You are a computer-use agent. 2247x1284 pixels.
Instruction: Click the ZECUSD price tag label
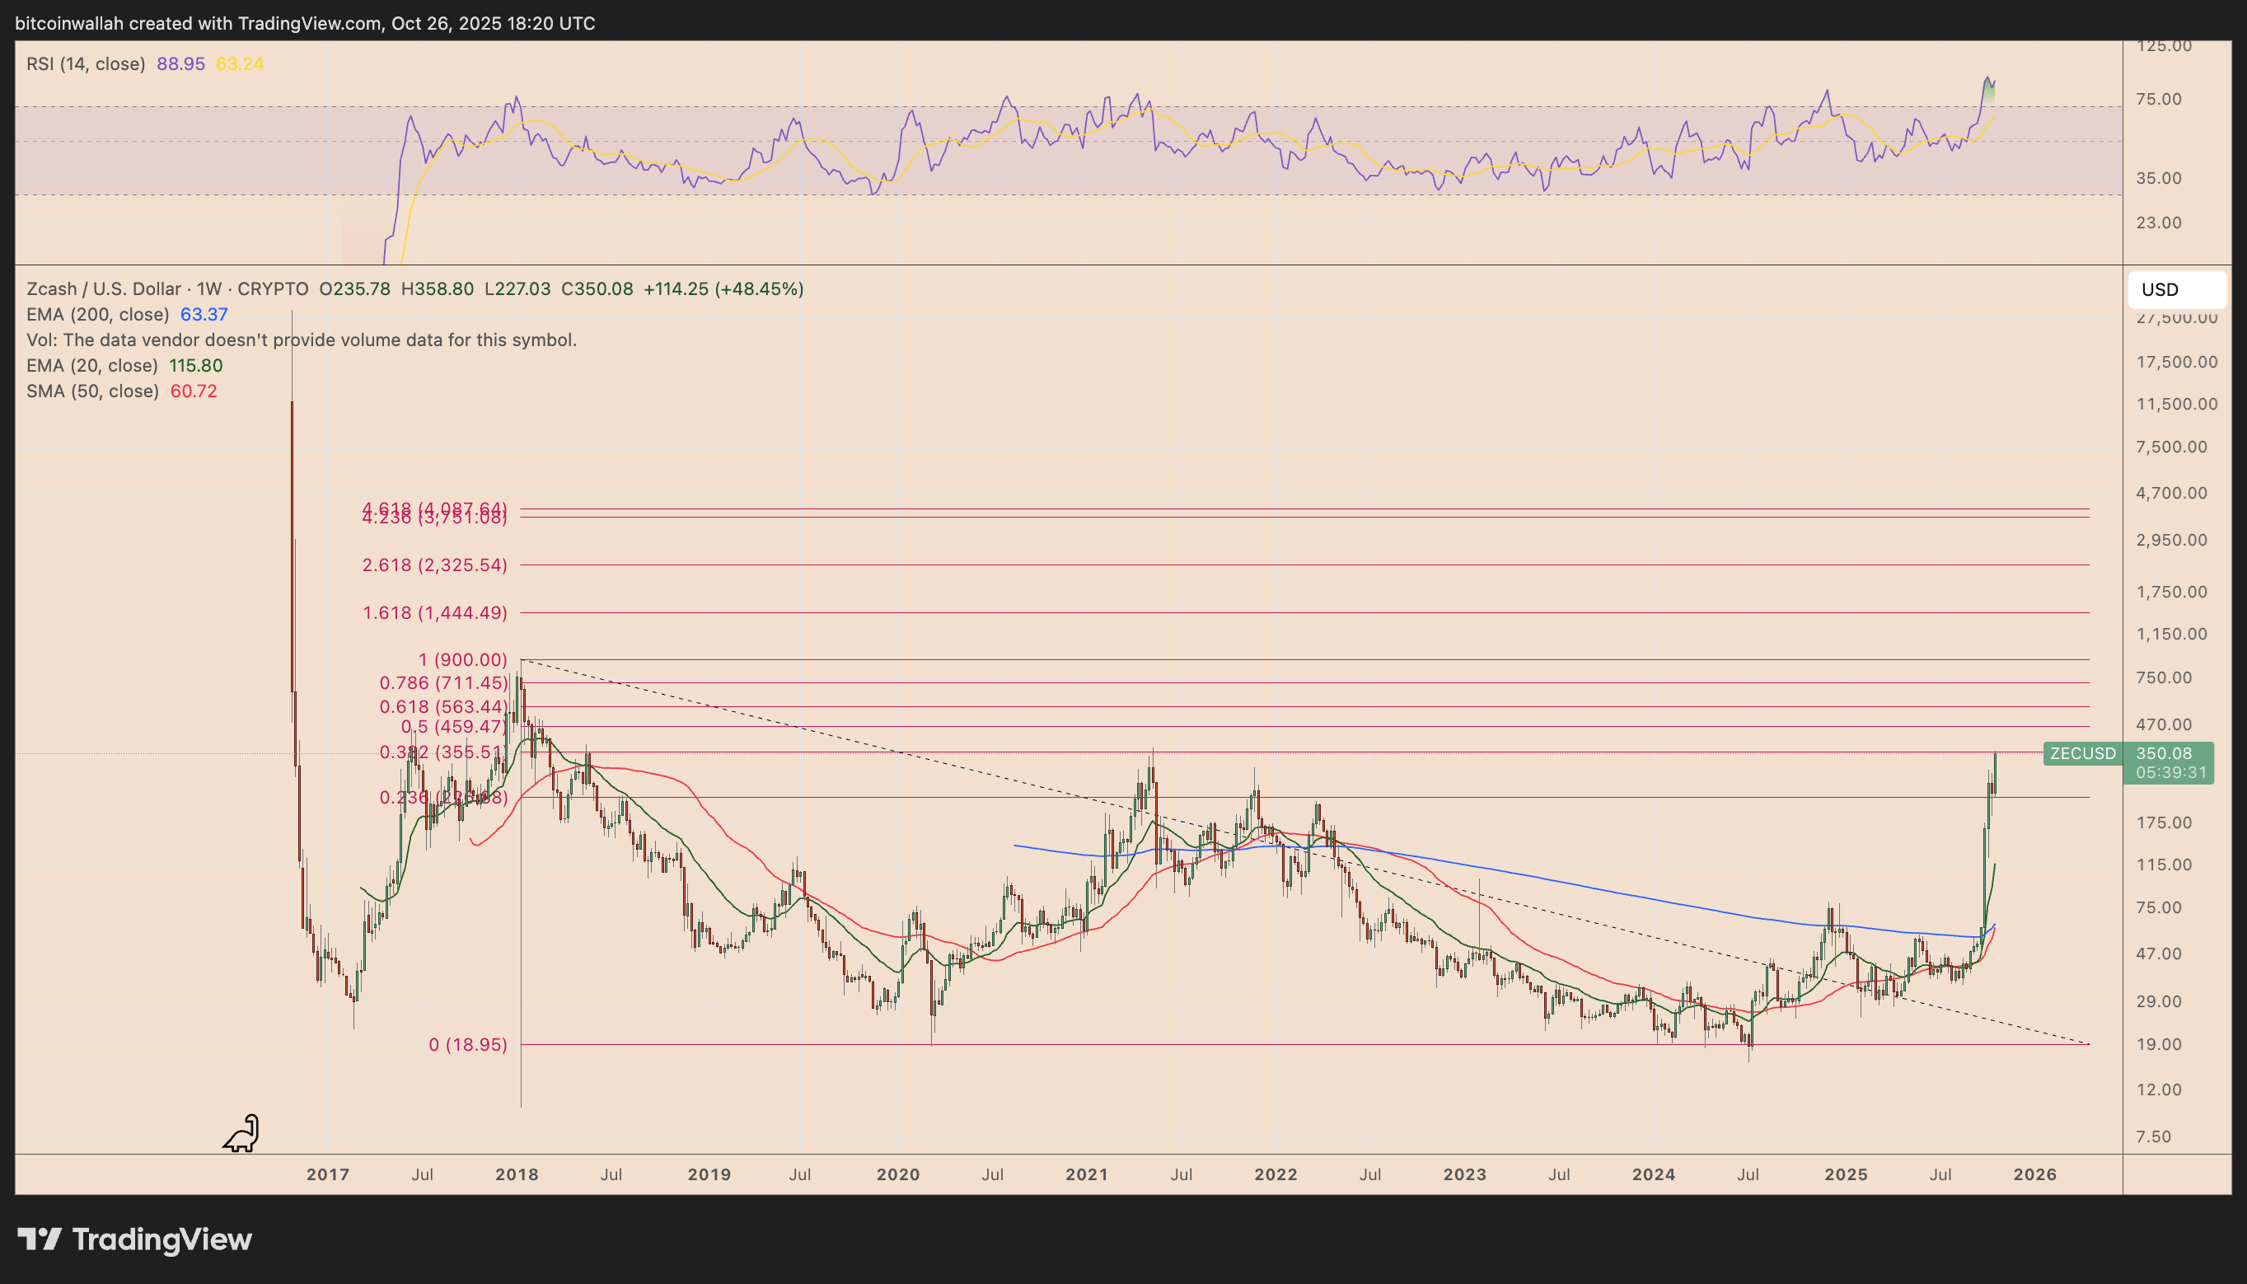pyautogui.click(x=2082, y=753)
